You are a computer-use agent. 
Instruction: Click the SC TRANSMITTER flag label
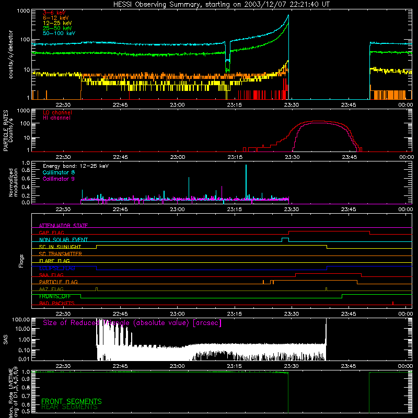click(60, 254)
